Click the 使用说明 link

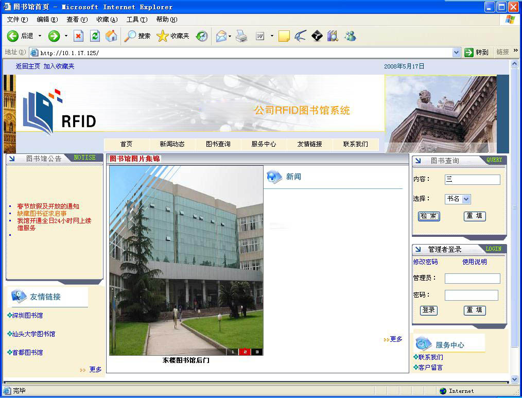(475, 262)
